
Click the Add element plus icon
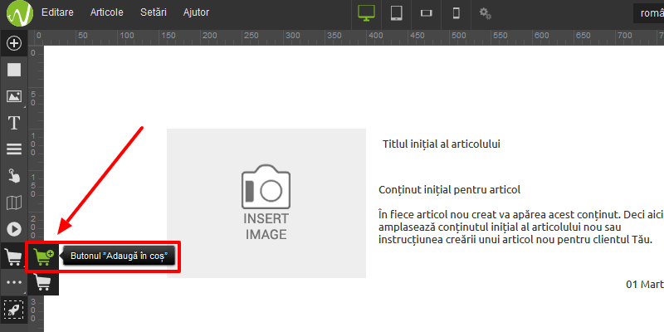(13, 43)
